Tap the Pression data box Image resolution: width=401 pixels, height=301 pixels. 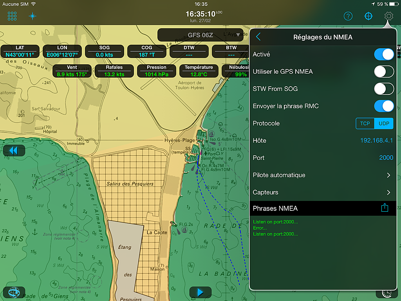157,71
